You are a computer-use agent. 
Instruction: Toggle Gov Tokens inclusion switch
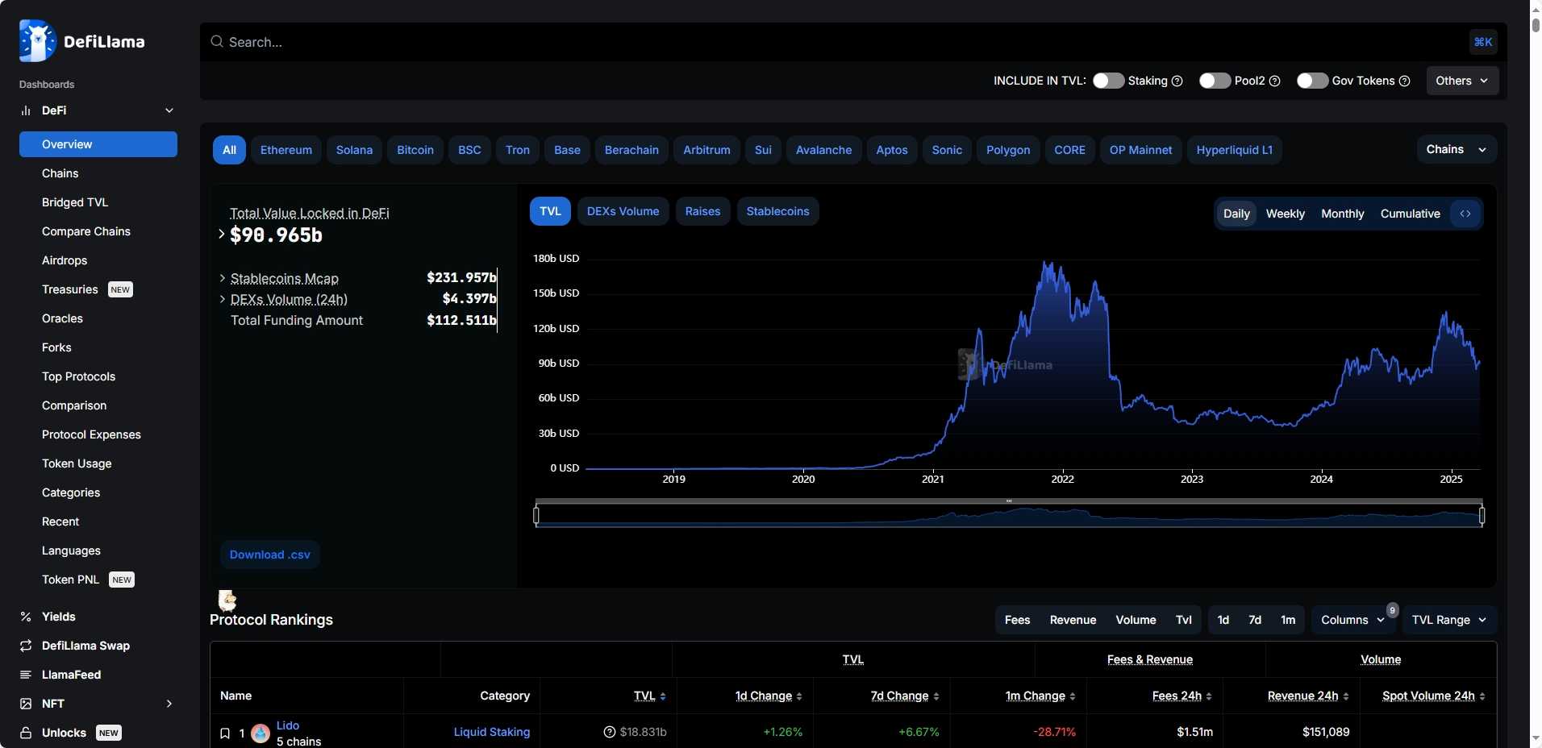[x=1312, y=81]
